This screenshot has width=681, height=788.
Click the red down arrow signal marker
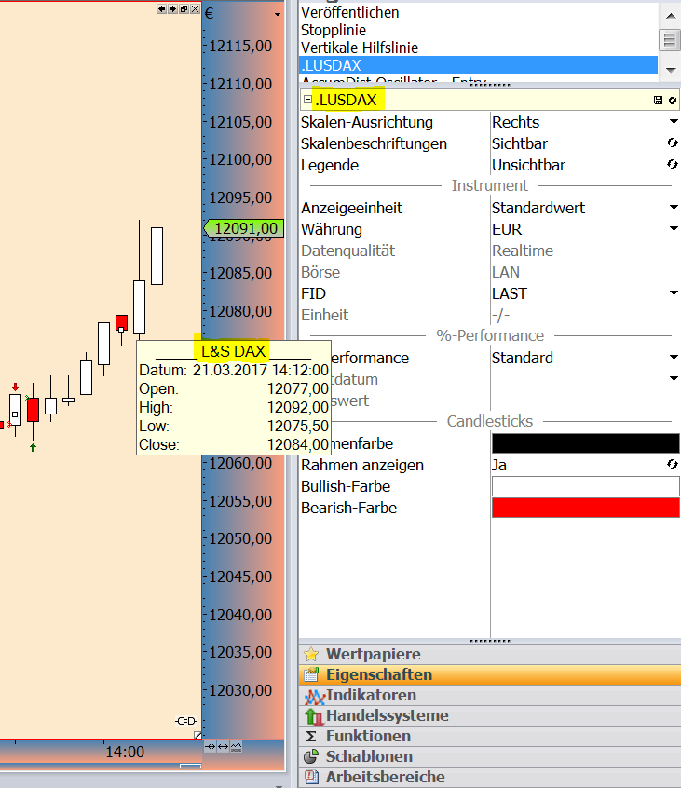pos(16,387)
